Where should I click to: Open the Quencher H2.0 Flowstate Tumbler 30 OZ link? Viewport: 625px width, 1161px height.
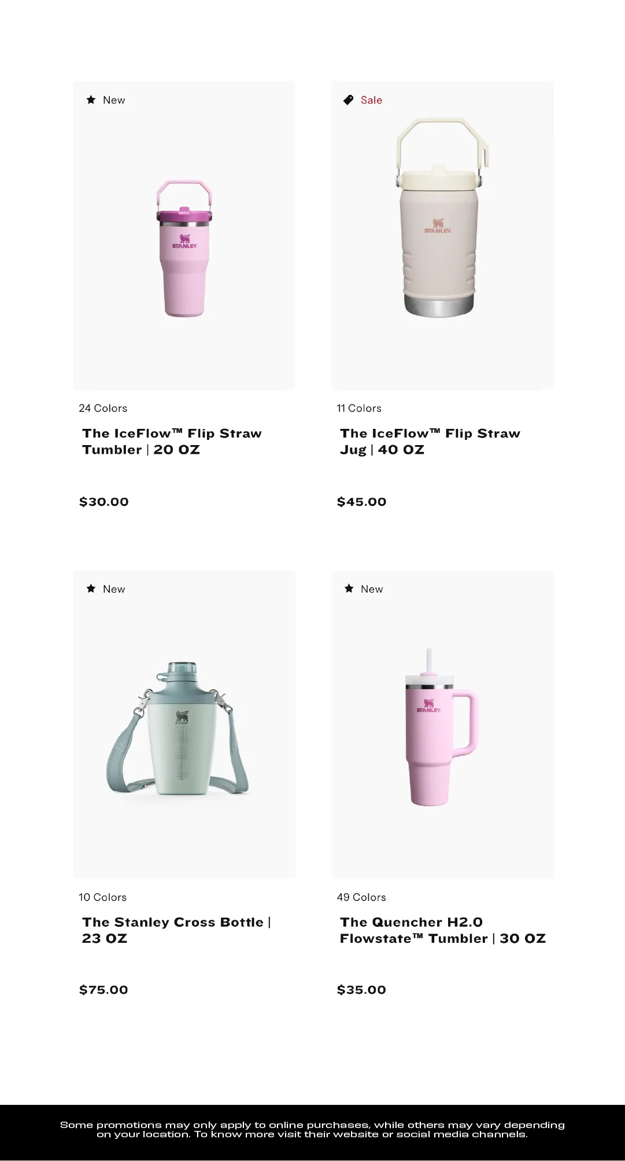(442, 930)
